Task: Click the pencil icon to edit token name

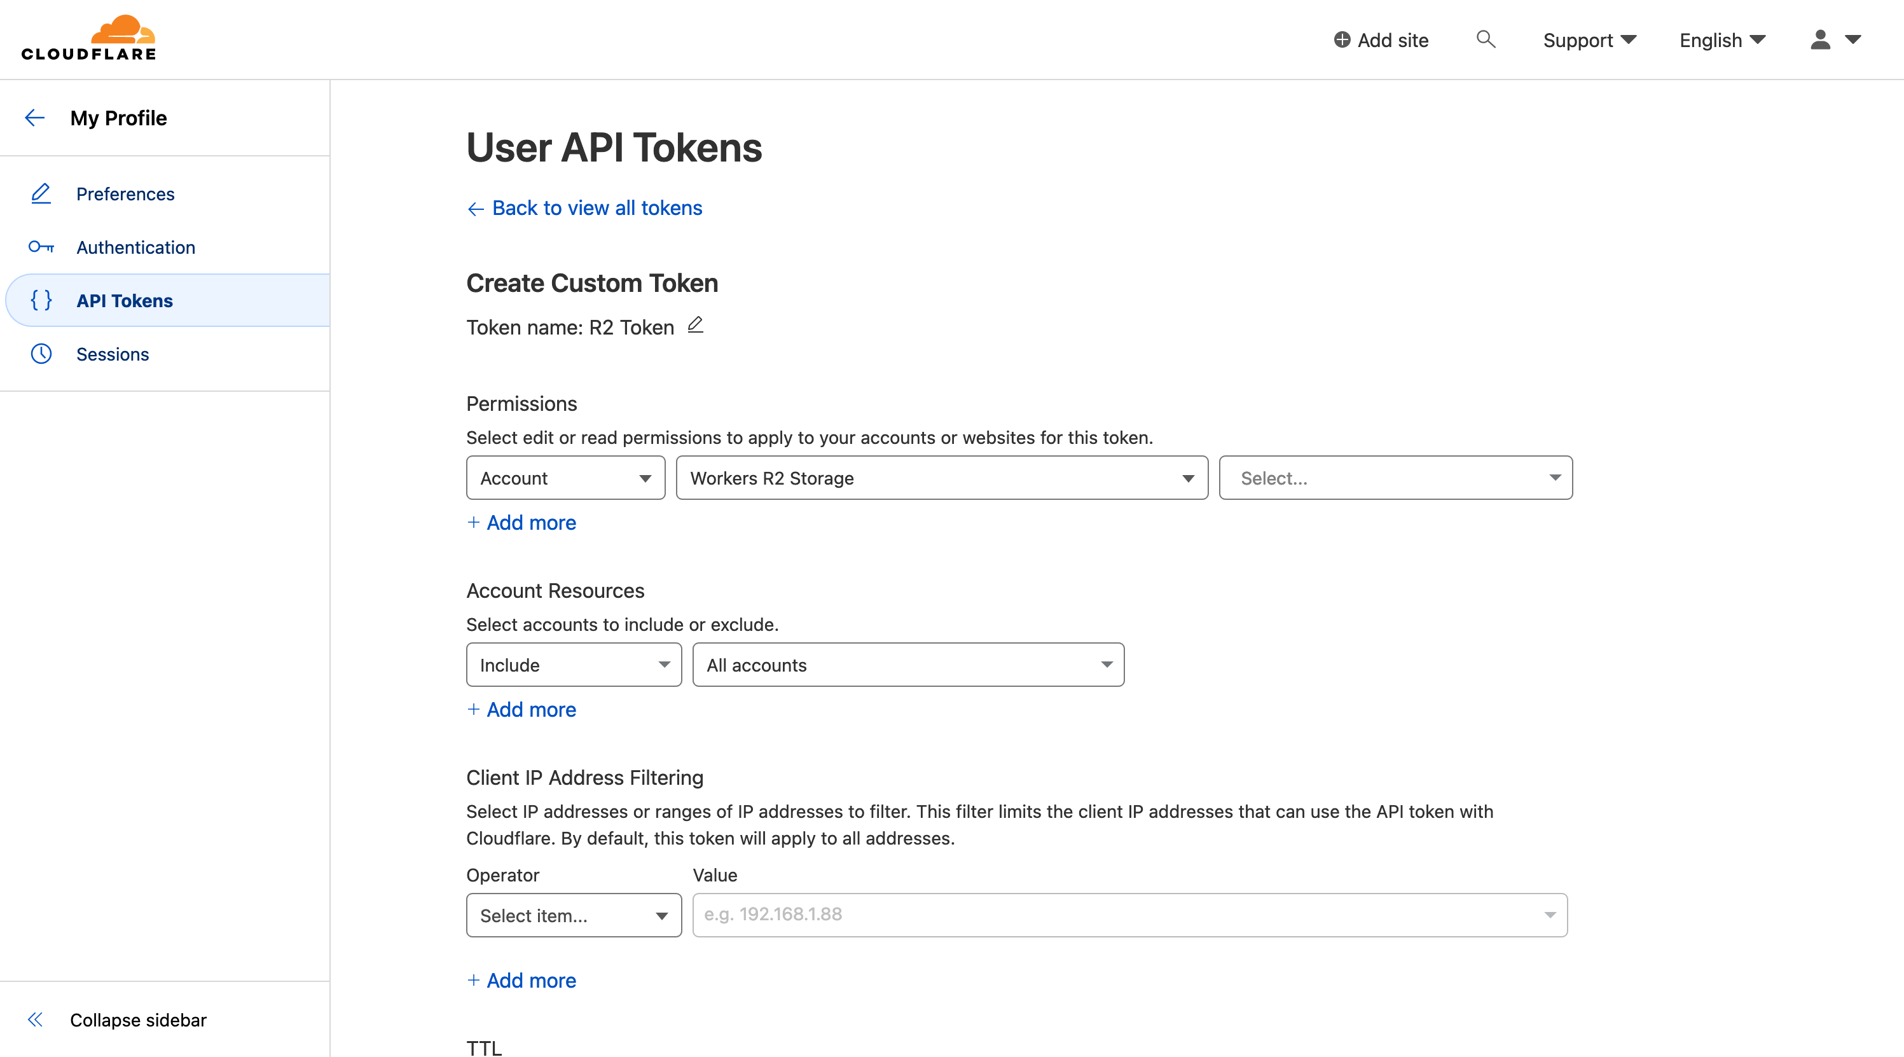Action: tap(696, 325)
